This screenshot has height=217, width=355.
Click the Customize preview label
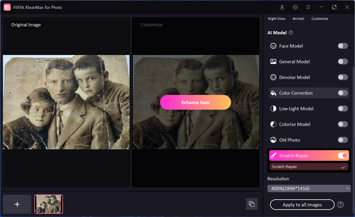151,25
